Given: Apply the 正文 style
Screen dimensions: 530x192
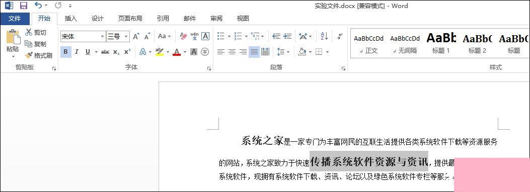Looking at the screenshot, I should [x=369, y=44].
